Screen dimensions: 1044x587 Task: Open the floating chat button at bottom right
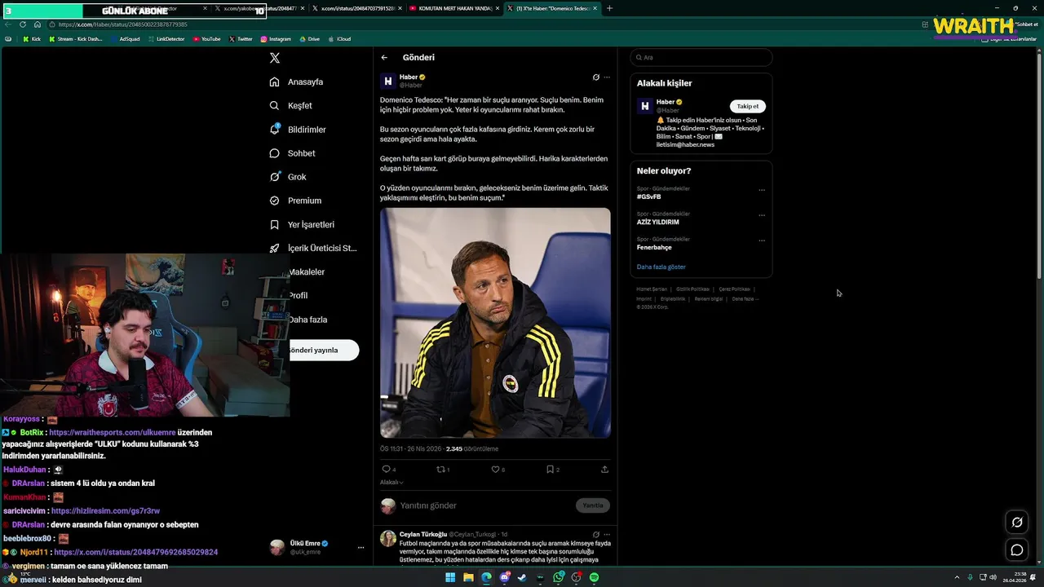(x=1017, y=550)
